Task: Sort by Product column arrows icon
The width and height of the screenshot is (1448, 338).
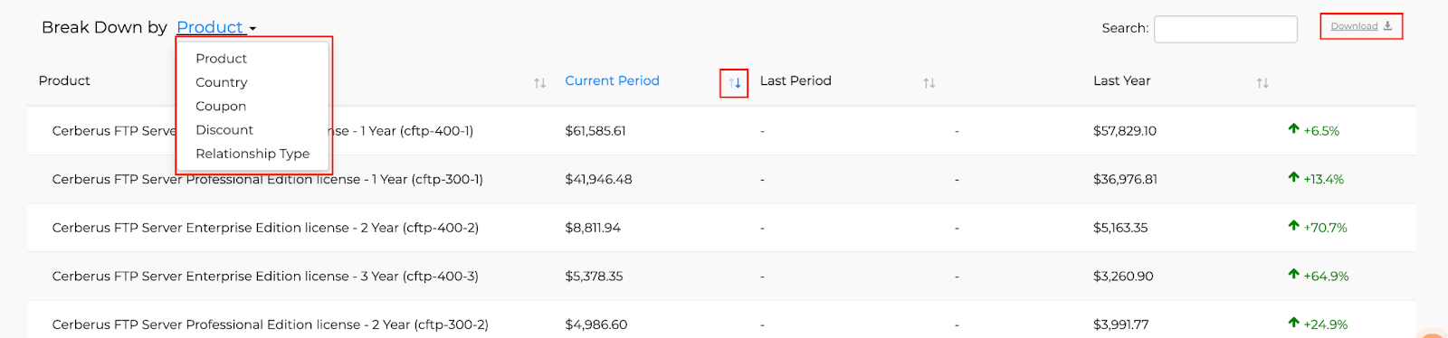Action: tap(539, 83)
